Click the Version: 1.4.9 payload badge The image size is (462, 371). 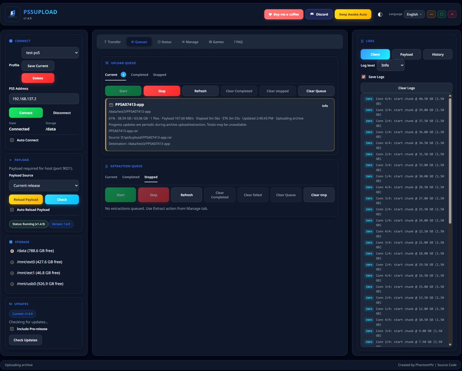61,224
